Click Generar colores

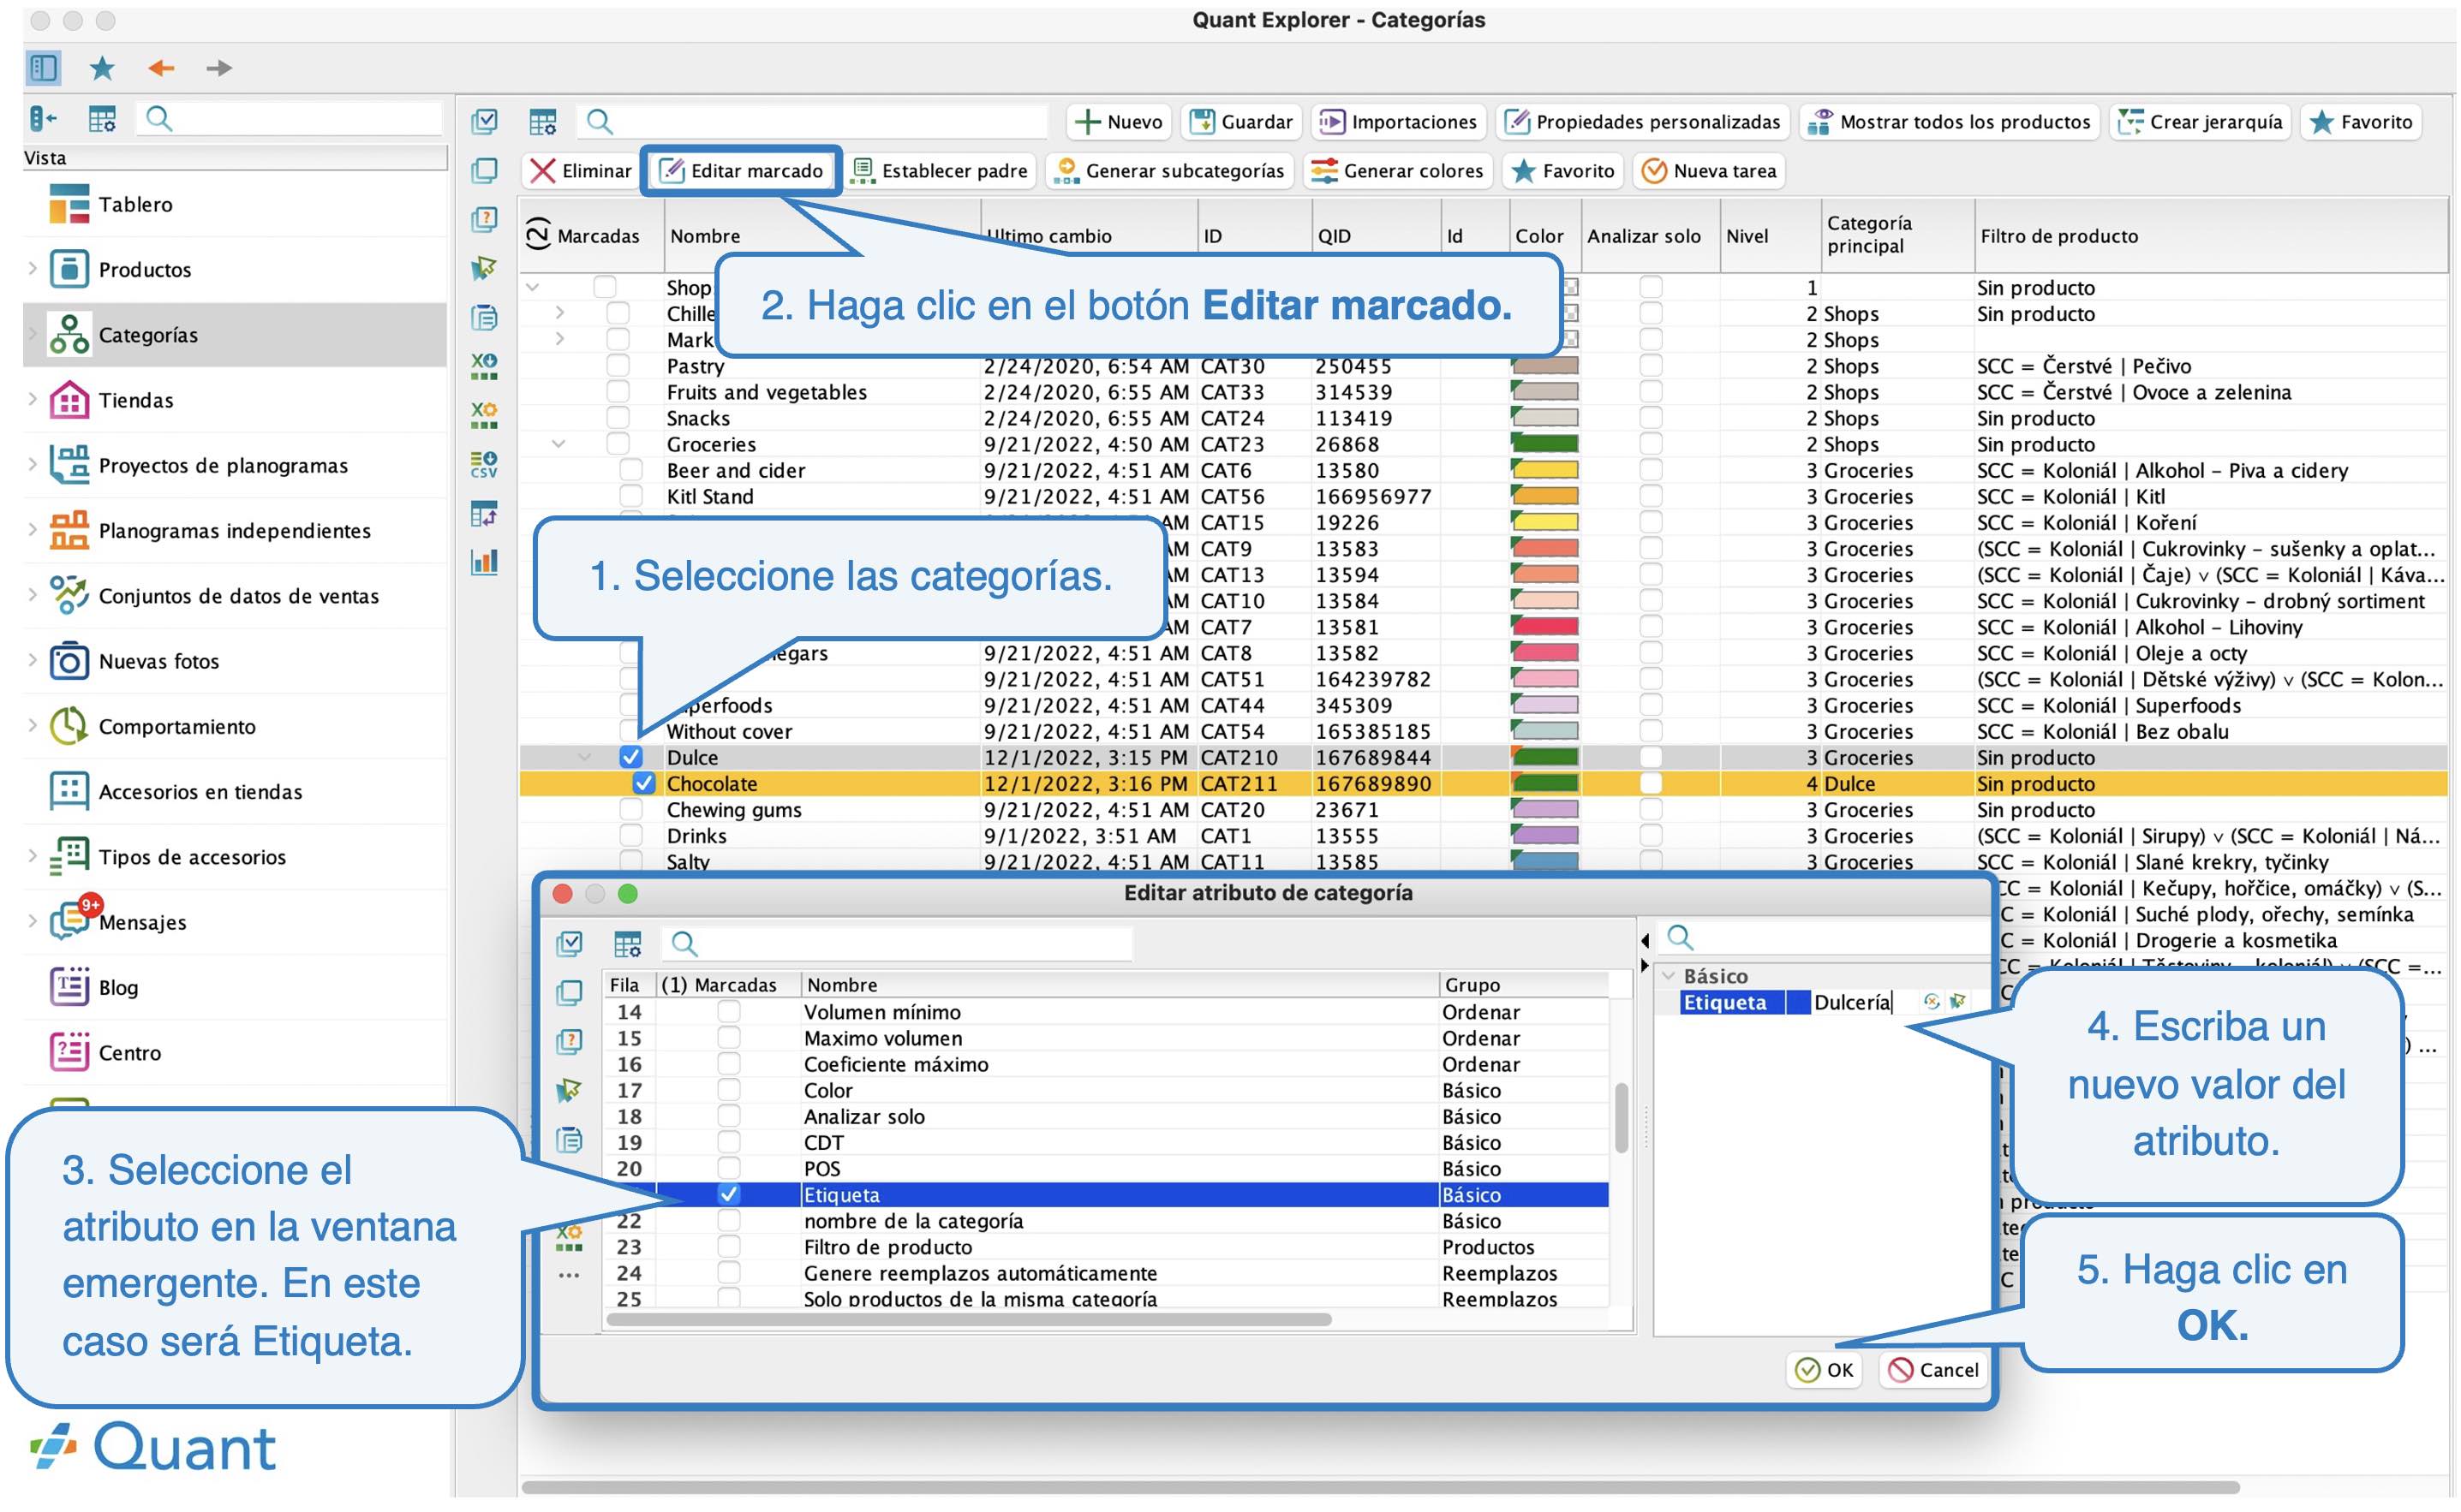[x=1399, y=171]
